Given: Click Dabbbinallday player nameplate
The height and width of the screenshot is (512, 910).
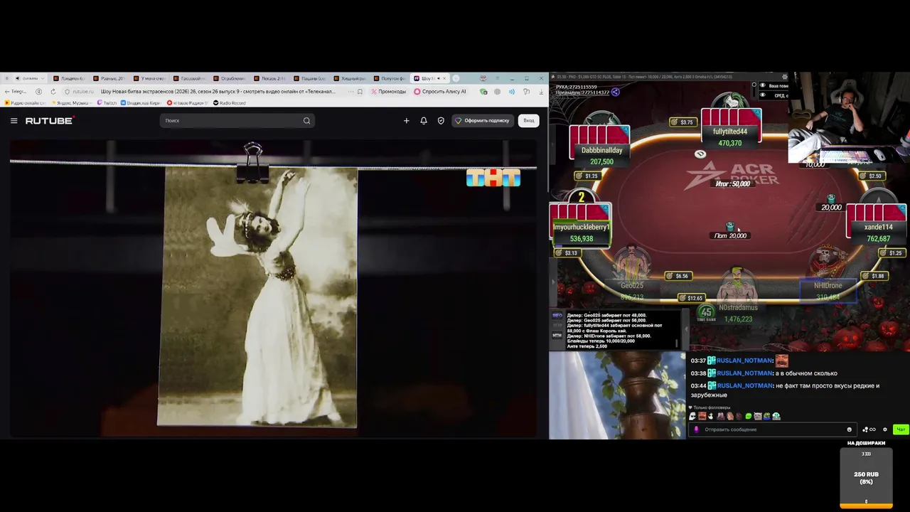Looking at the screenshot, I should [x=601, y=156].
